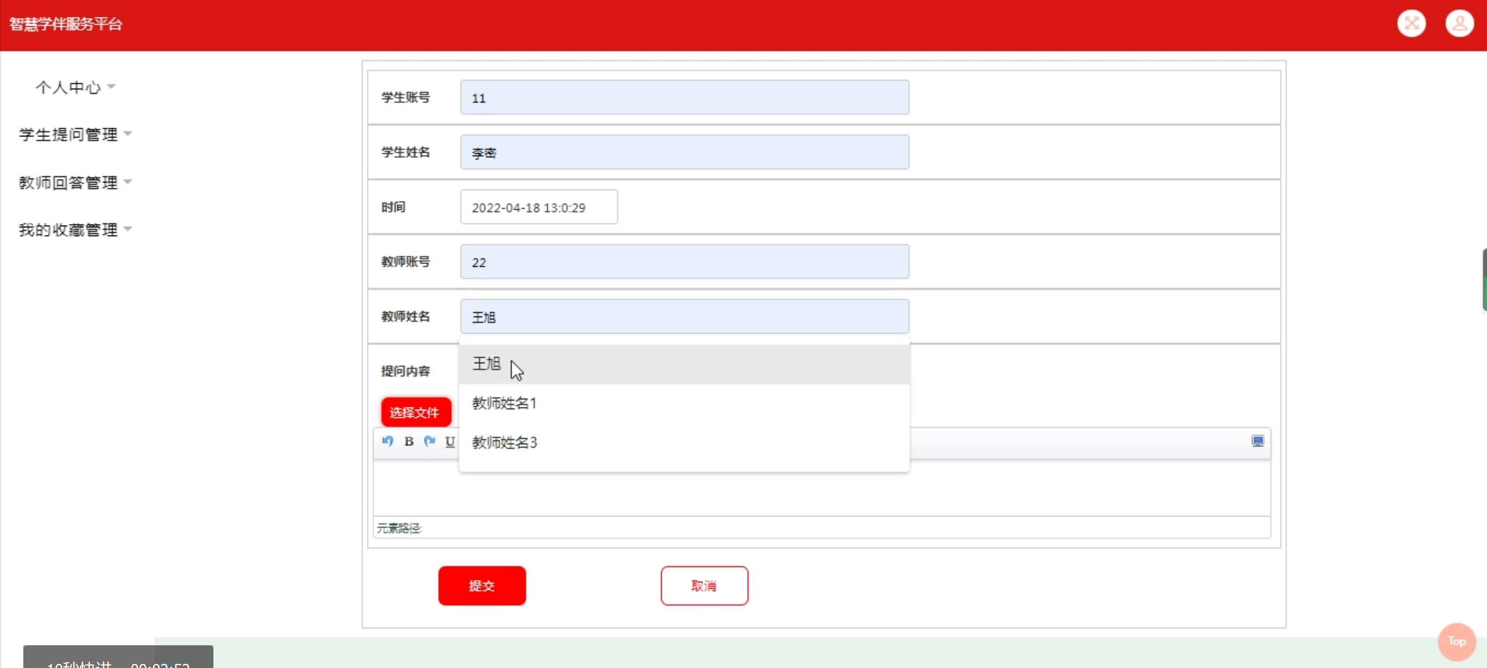
Task: Click the fullscreen toggle icon in header
Action: pyautogui.click(x=1411, y=23)
